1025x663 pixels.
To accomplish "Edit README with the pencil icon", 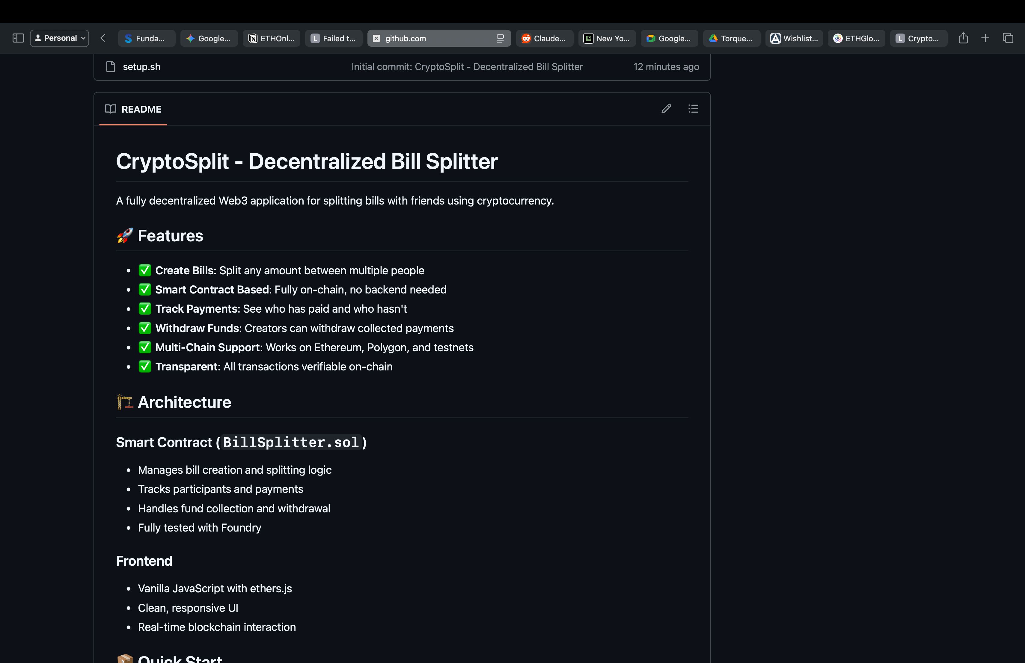I will click(x=666, y=108).
